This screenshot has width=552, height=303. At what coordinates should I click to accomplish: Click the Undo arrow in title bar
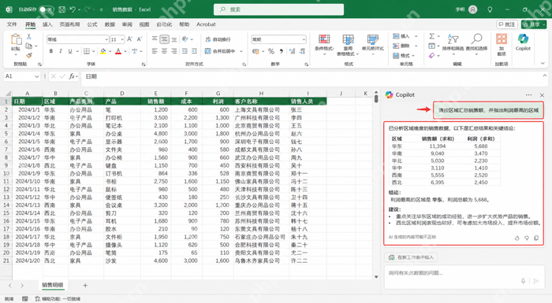pos(73,9)
